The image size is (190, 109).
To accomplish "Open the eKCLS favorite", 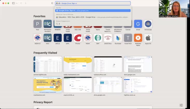I will click(x=58, y=38).
